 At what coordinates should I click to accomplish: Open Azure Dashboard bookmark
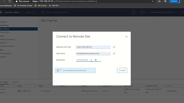pos(6,6)
